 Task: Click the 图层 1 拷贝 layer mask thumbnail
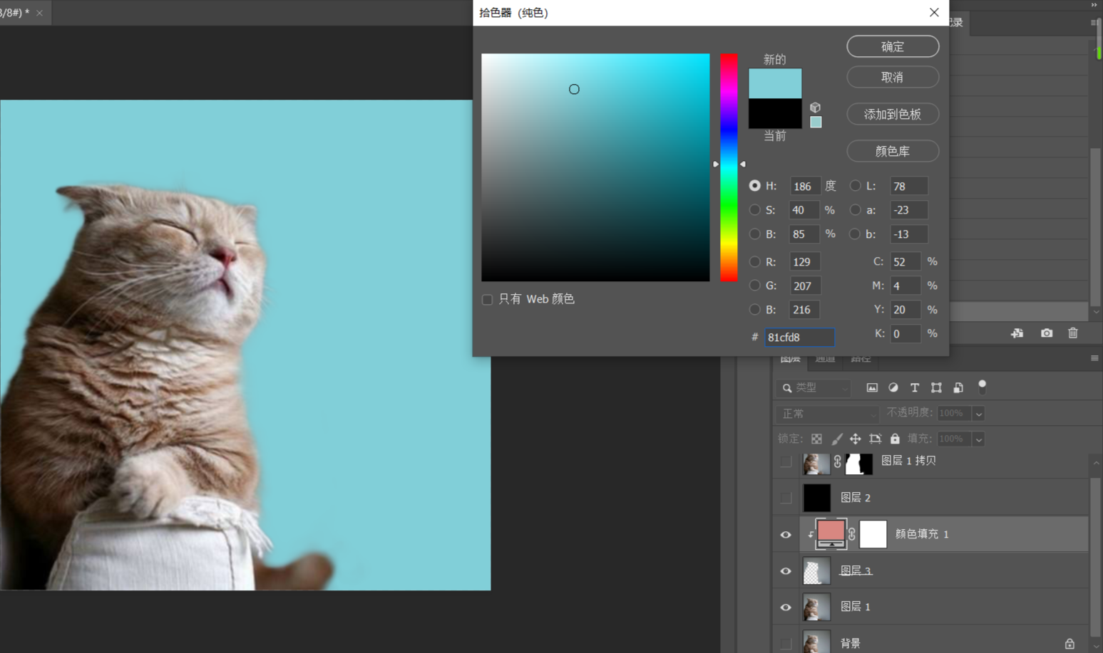858,464
